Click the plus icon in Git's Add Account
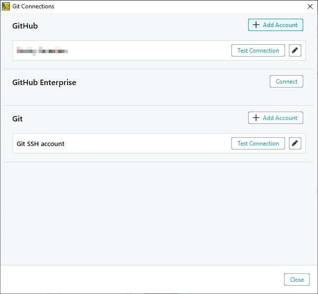Viewport: 318px width, 294px height. (256, 118)
